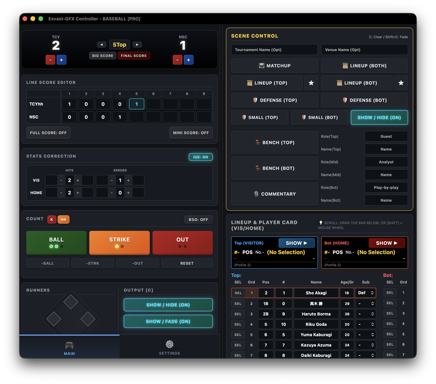Launch the MATCHUP scene
Image resolution: width=436 pixels, height=384 pixels.
[275, 66]
